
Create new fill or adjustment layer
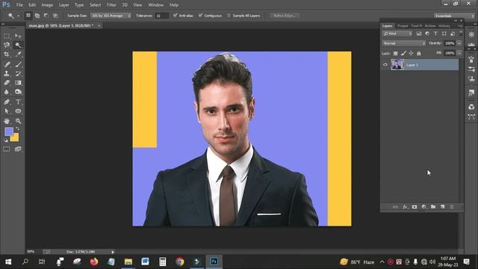point(423,207)
